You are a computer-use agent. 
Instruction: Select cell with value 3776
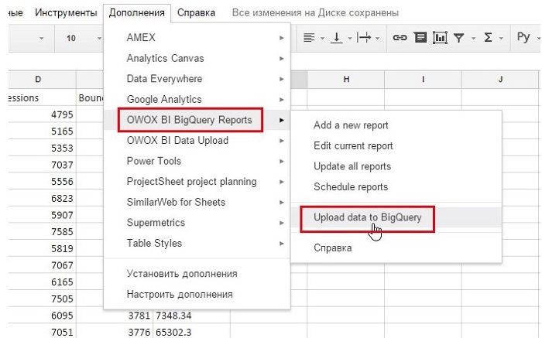point(115,332)
